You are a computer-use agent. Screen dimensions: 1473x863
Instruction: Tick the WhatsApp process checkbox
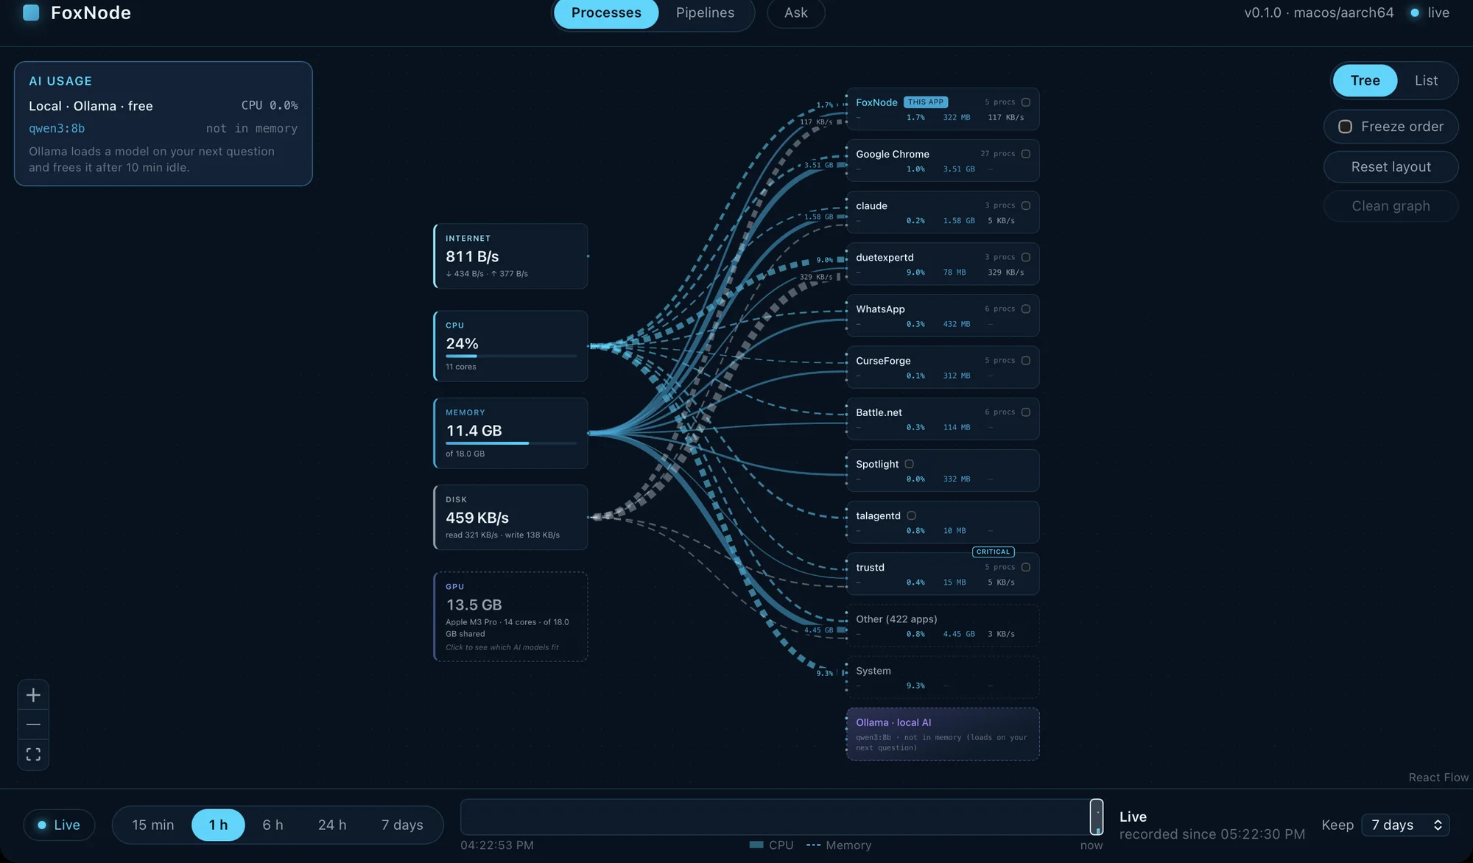pyautogui.click(x=1026, y=309)
